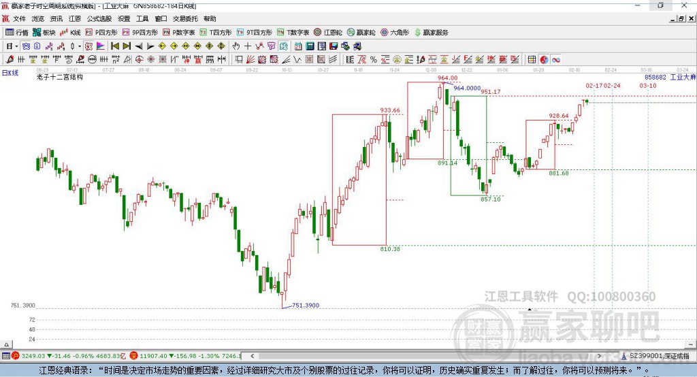Activate the crosshair cursor tool
This screenshot has width=697, height=377.
pyautogui.click(x=248, y=46)
